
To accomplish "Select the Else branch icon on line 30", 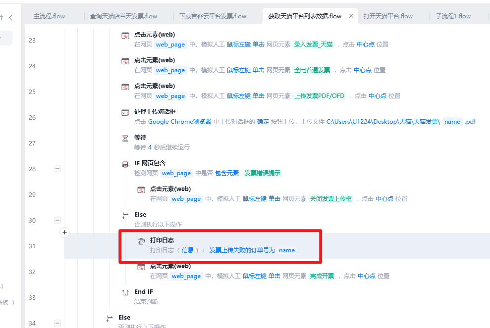I will pyautogui.click(x=125, y=215).
